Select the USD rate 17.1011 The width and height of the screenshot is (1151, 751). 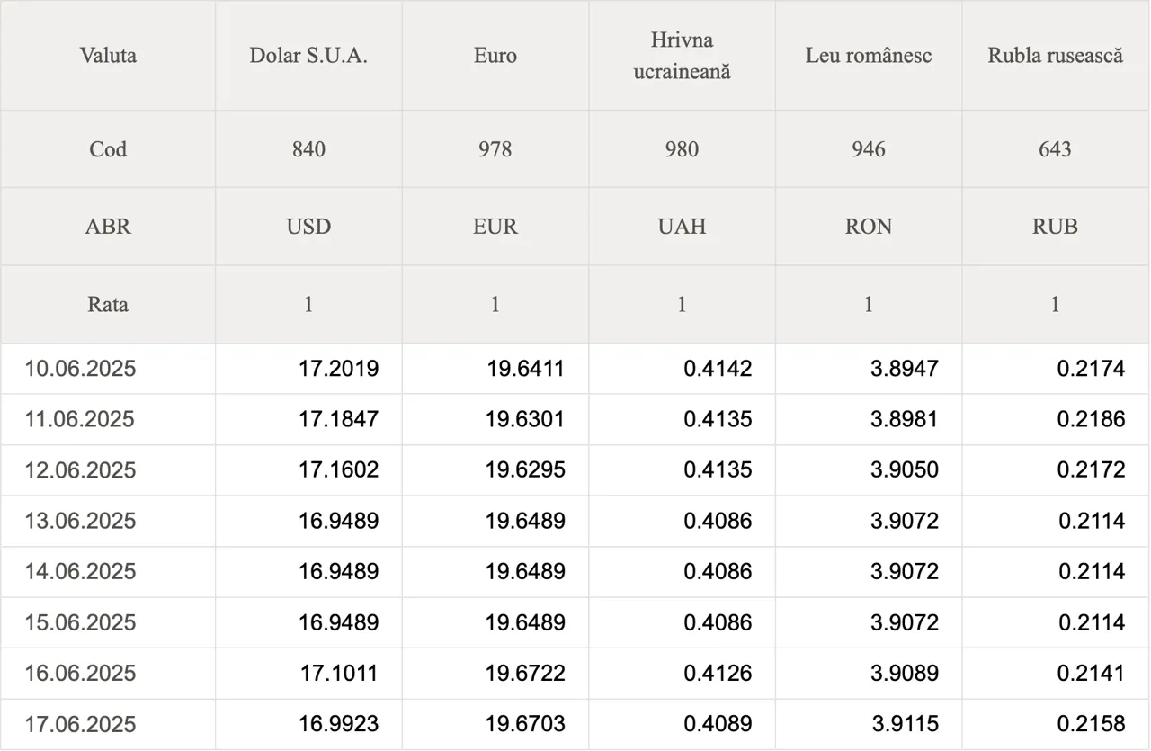click(339, 674)
